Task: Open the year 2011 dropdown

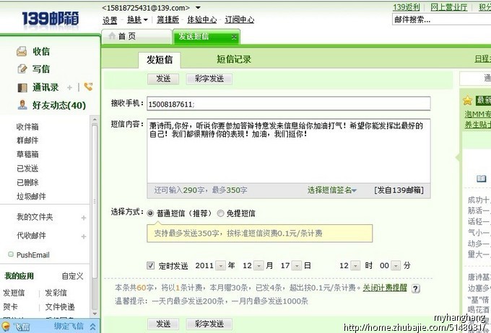Action: (221, 266)
